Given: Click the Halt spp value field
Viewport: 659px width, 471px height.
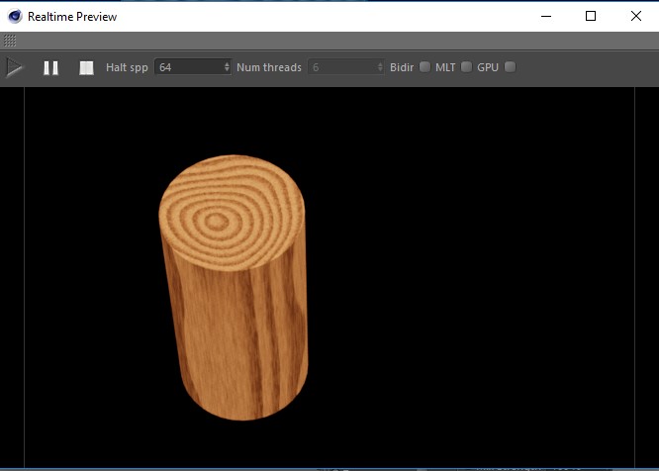Looking at the screenshot, I should (x=188, y=67).
